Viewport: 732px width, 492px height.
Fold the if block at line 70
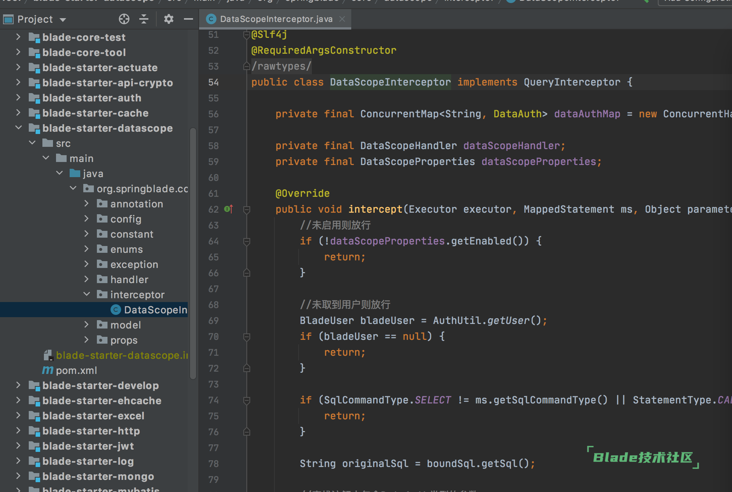click(x=247, y=336)
